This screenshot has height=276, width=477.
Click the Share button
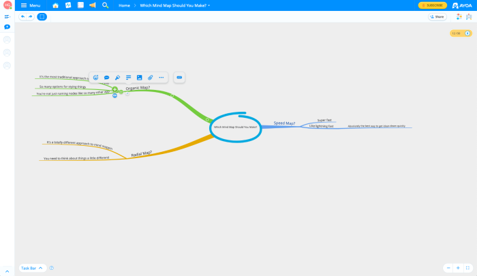437,17
